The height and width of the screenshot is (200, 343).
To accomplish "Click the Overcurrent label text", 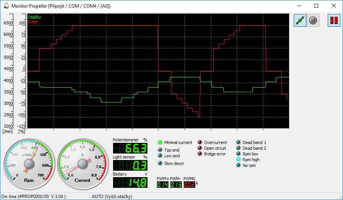I will coord(215,142).
